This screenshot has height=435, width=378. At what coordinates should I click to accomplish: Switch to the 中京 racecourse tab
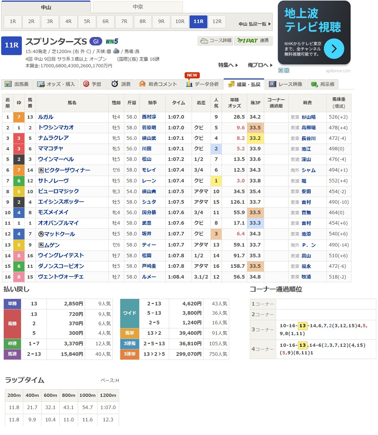[138, 7]
